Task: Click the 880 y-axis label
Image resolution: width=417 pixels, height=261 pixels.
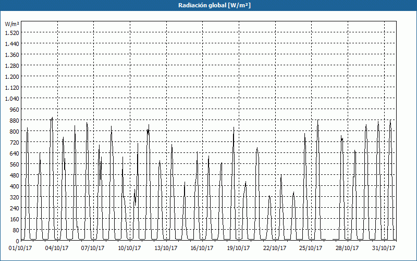Action: pos(15,121)
